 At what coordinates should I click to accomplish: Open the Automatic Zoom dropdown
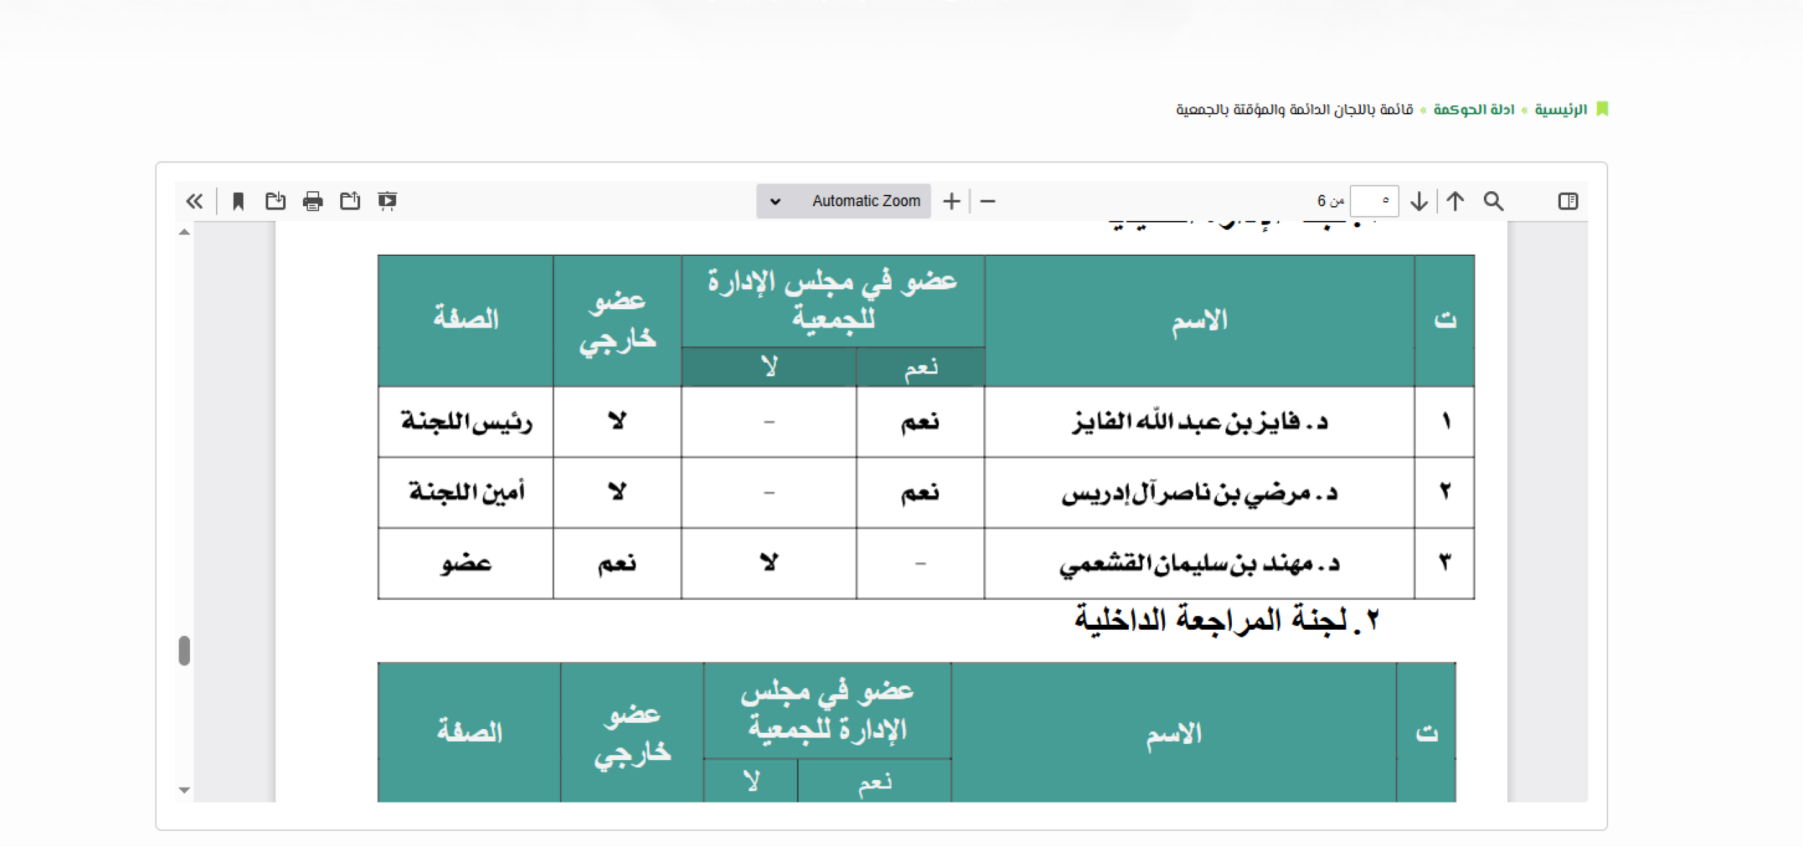pyautogui.click(x=844, y=201)
